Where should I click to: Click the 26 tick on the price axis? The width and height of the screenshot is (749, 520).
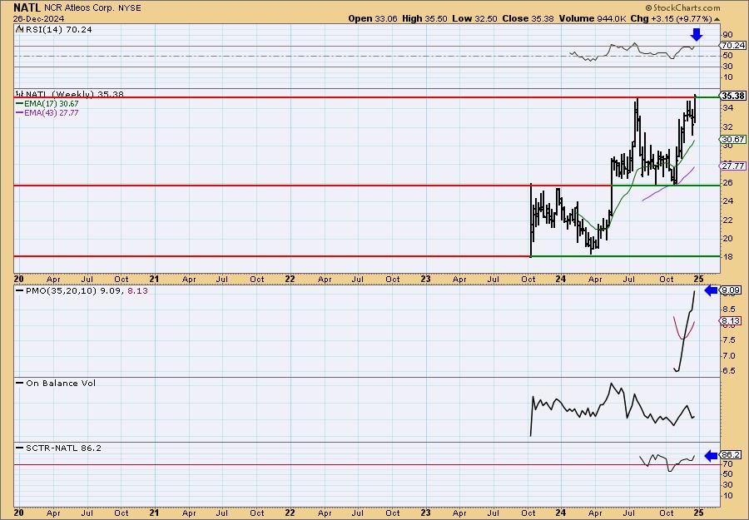coord(728,182)
